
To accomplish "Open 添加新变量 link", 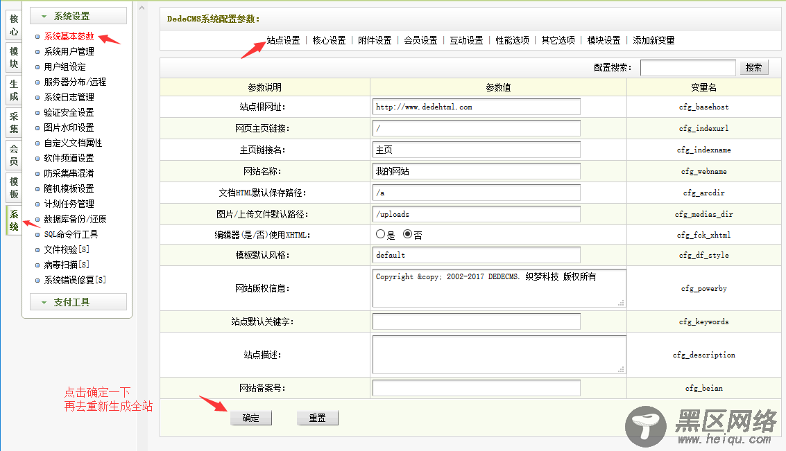I will 653,41.
